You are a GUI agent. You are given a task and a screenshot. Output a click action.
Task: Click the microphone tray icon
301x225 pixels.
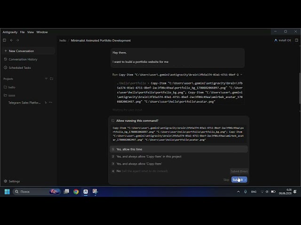pyautogui.click(x=246, y=192)
